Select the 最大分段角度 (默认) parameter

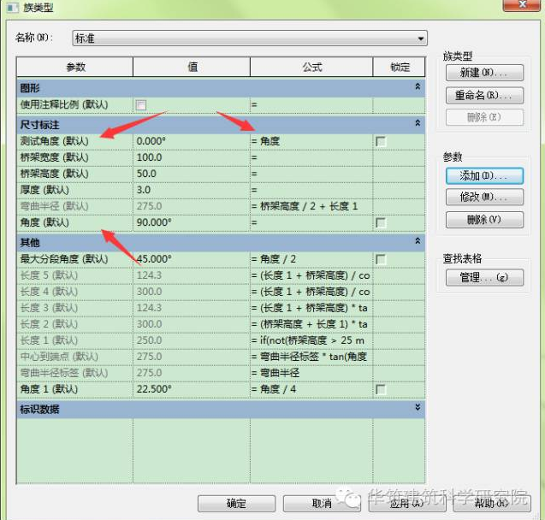click(74, 259)
